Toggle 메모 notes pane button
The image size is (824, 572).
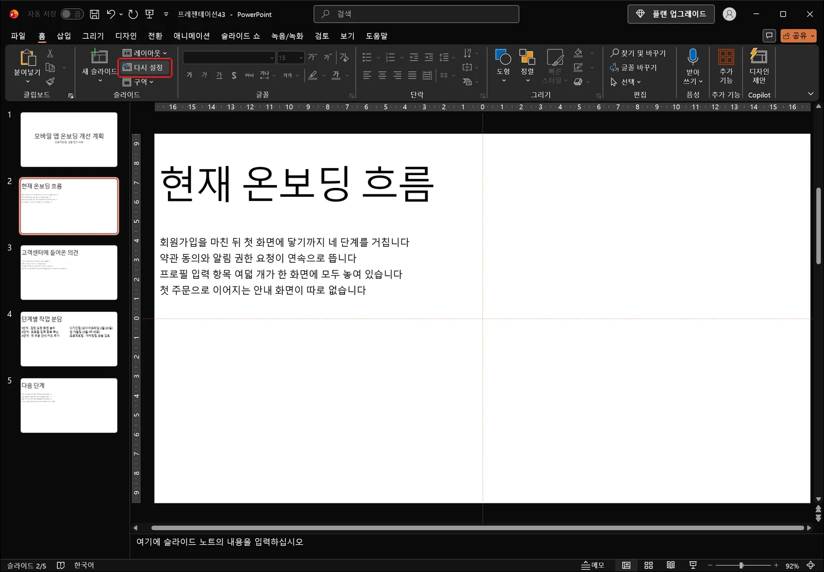tap(593, 565)
